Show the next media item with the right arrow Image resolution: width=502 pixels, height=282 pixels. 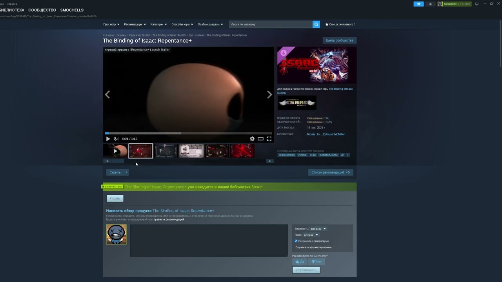269,94
